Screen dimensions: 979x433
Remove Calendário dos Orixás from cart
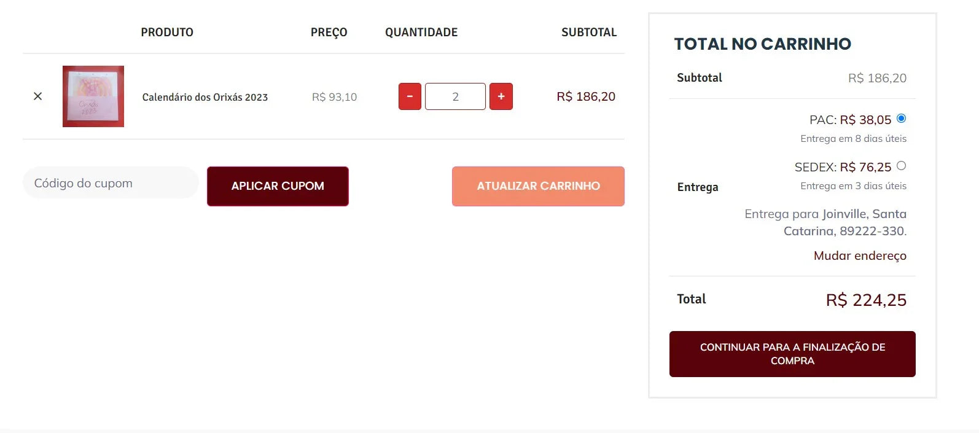coord(37,96)
